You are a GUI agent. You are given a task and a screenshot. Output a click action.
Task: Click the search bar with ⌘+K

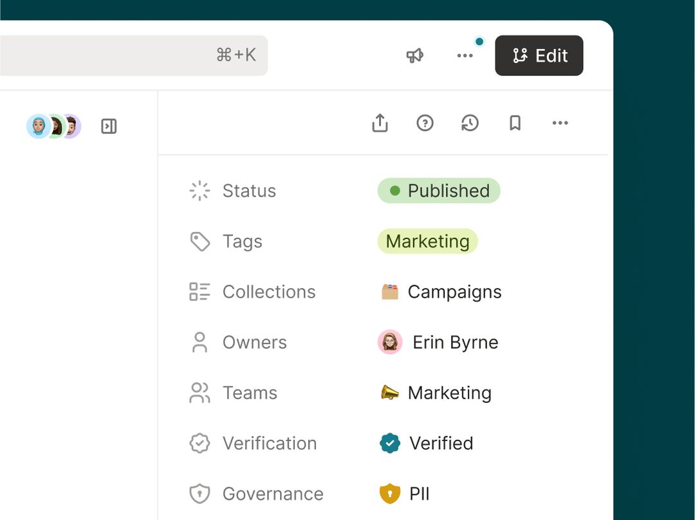(129, 55)
